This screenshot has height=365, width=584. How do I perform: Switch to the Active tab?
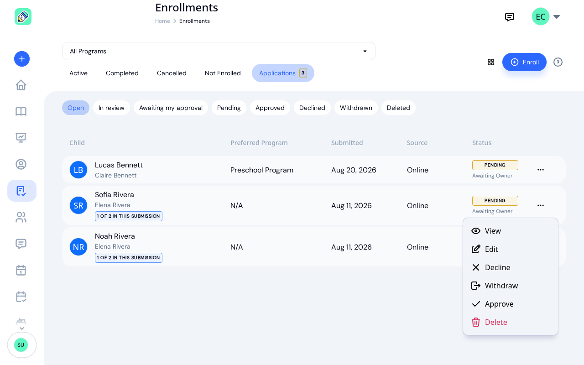[x=78, y=73]
